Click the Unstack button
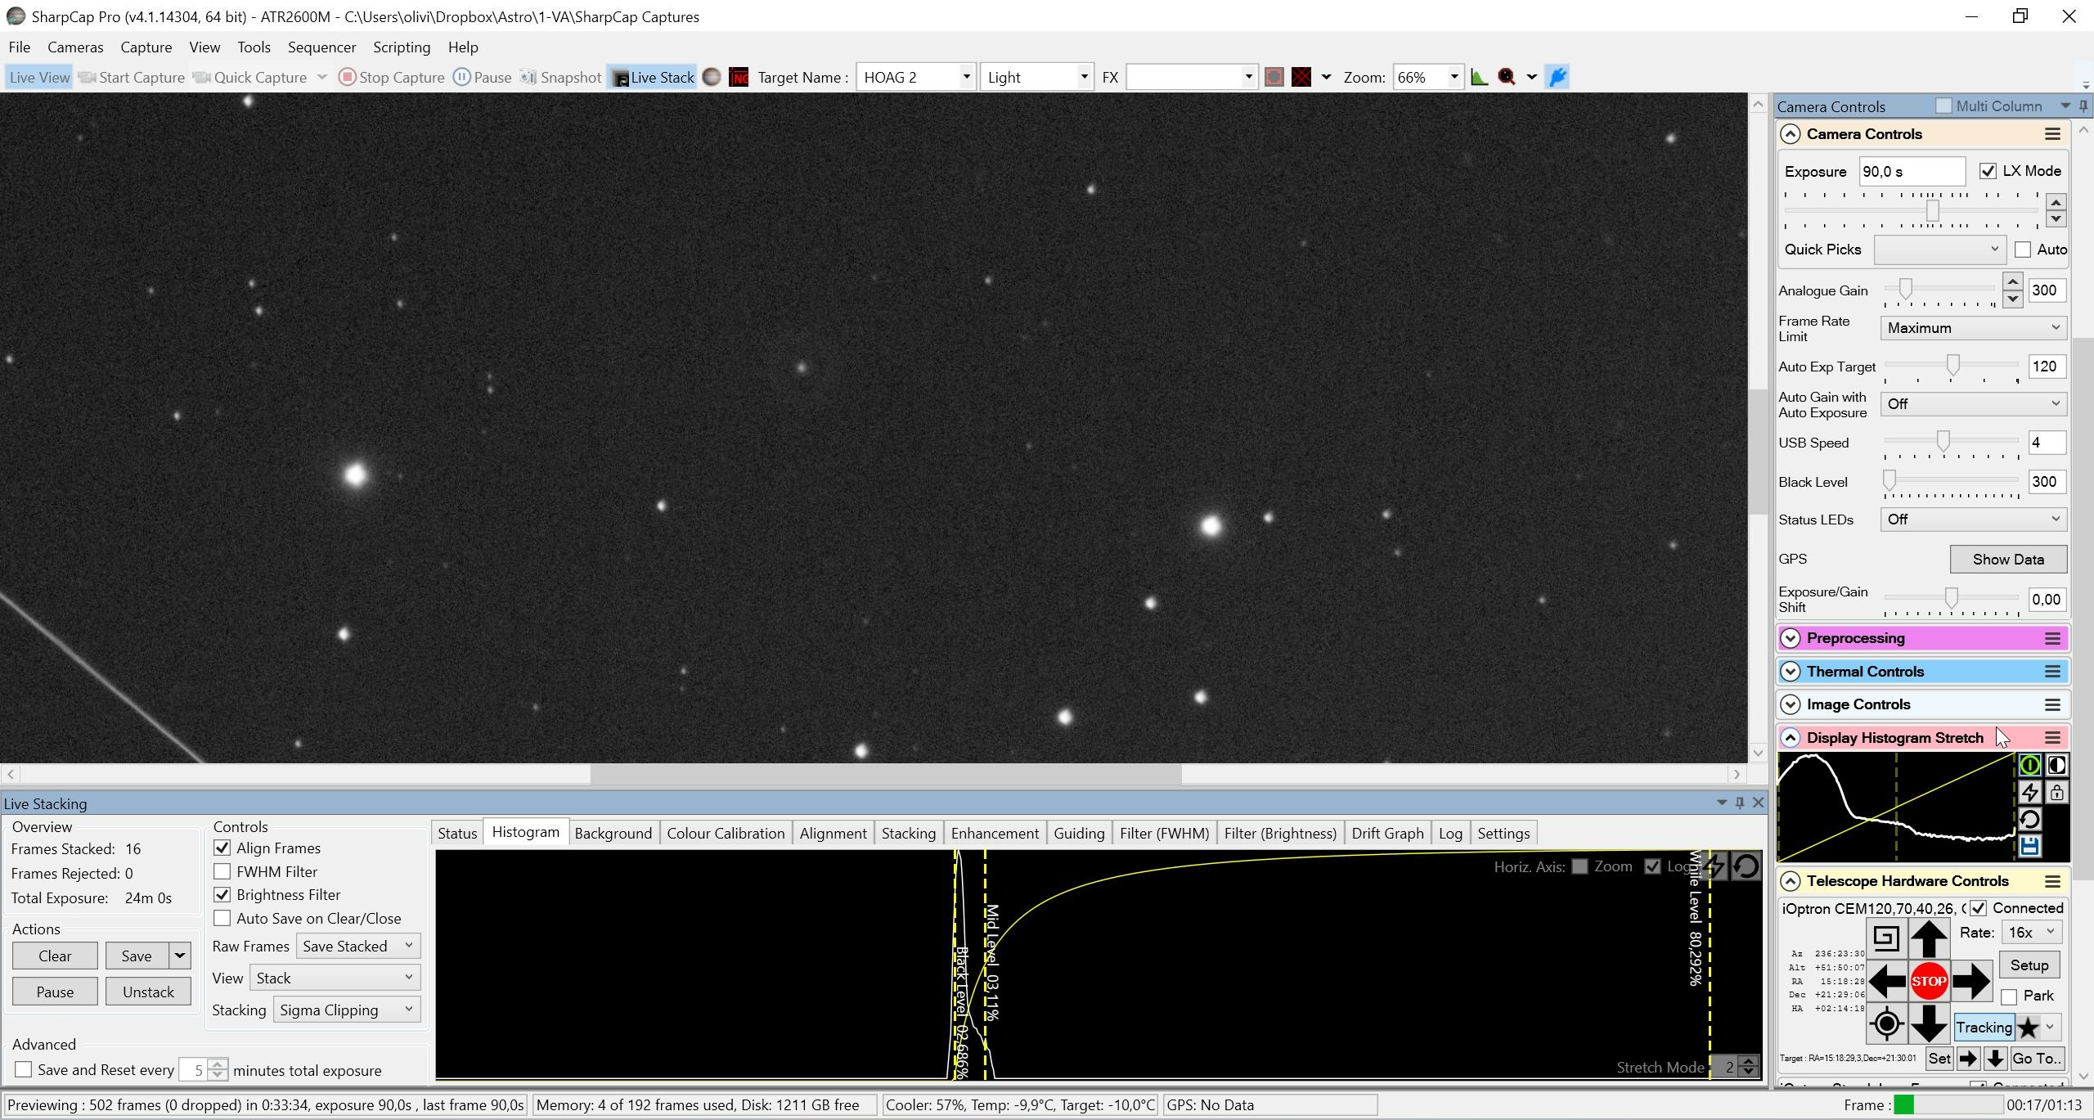This screenshot has height=1120, width=2094. [x=148, y=992]
